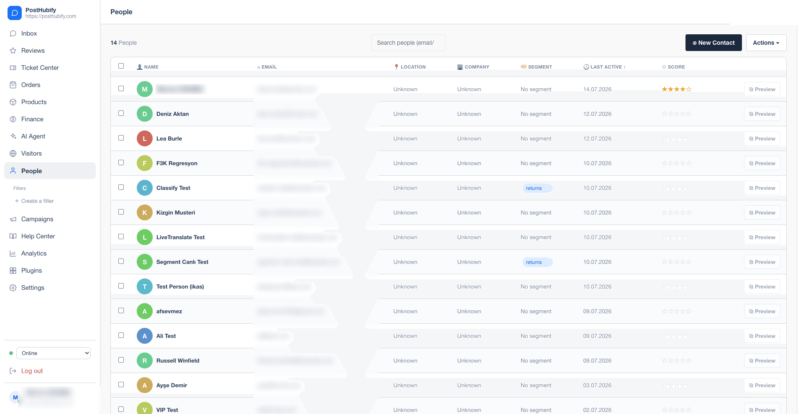This screenshot has width=798, height=414.
Task: Click the Visitors globe icon
Action: [13, 153]
